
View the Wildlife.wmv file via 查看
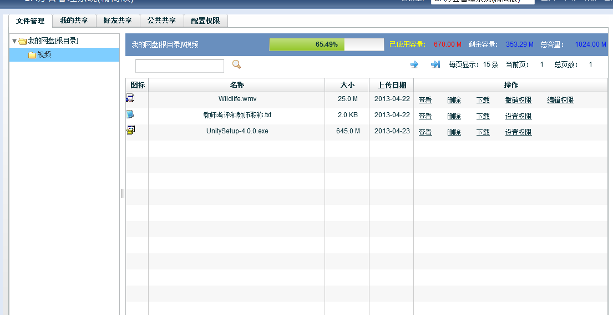pyautogui.click(x=425, y=100)
